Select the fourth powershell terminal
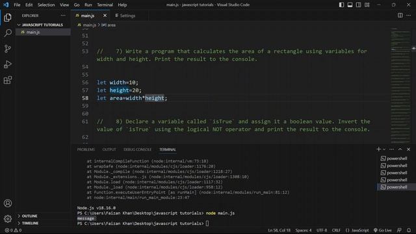The height and width of the screenshot is (234, 416). (394, 180)
